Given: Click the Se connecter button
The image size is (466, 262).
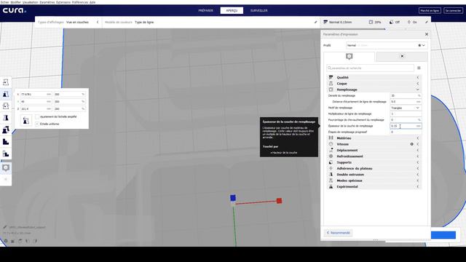Looking at the screenshot, I should (453, 10).
